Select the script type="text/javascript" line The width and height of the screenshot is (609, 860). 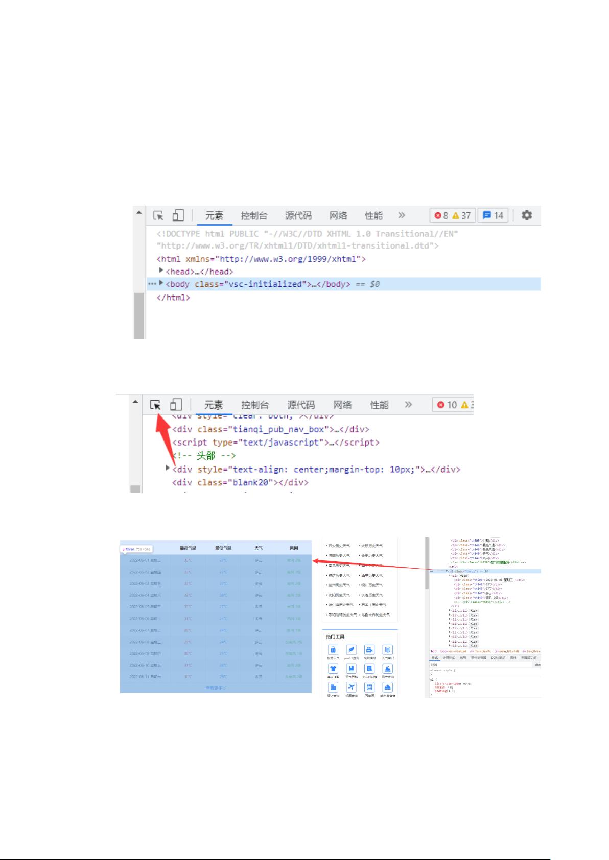[x=276, y=443]
